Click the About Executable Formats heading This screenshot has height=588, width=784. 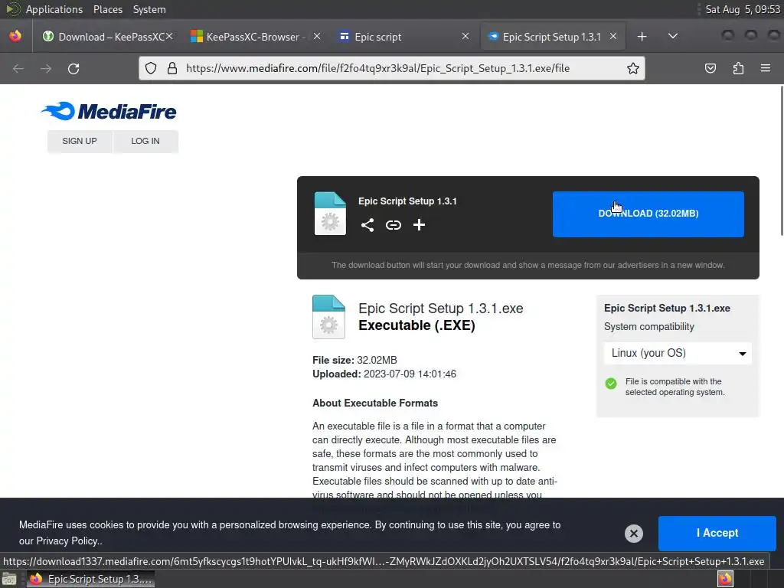(x=375, y=403)
